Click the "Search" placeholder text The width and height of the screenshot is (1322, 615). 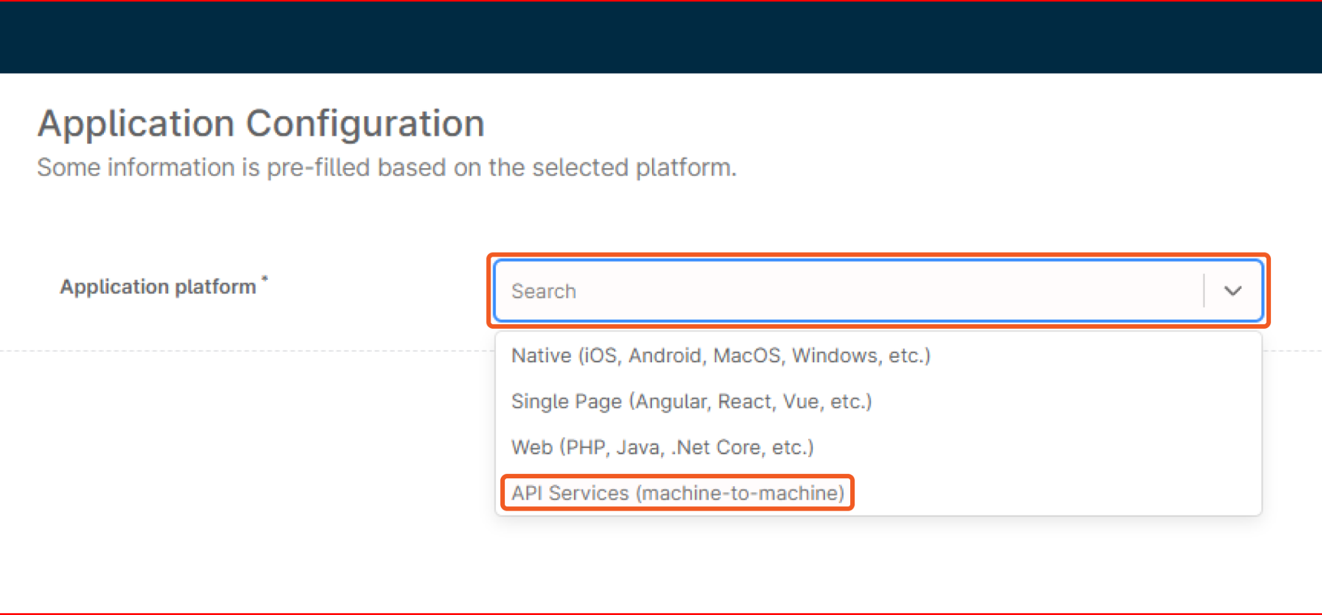pyautogui.click(x=544, y=291)
